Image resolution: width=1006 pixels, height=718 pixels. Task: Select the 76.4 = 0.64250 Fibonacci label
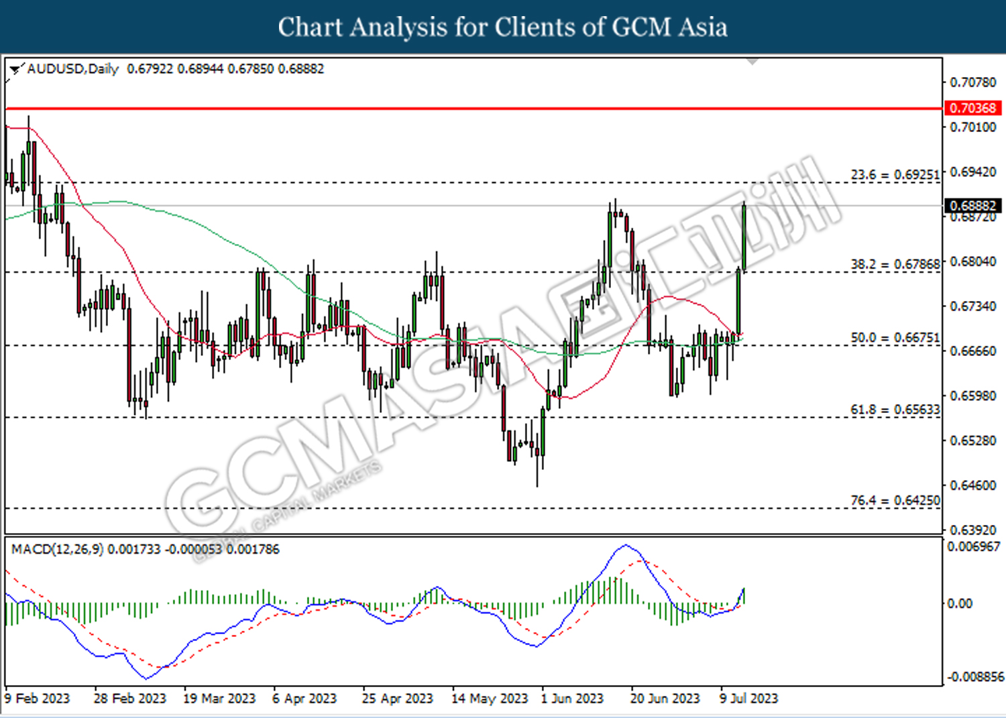895,501
